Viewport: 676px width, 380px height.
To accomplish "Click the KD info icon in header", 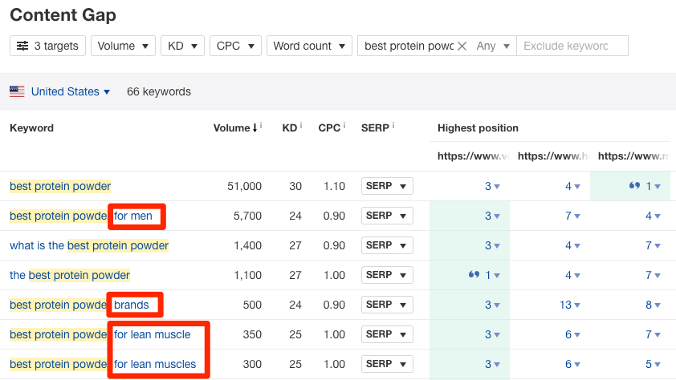I will (x=300, y=127).
